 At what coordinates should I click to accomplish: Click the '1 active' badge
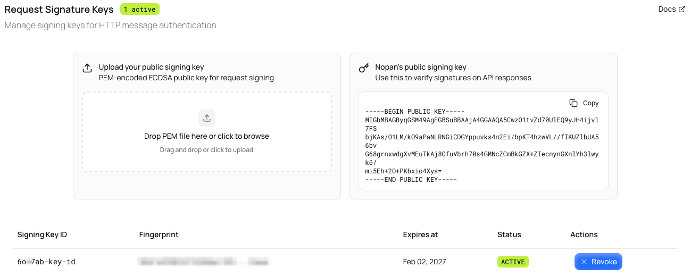click(140, 9)
